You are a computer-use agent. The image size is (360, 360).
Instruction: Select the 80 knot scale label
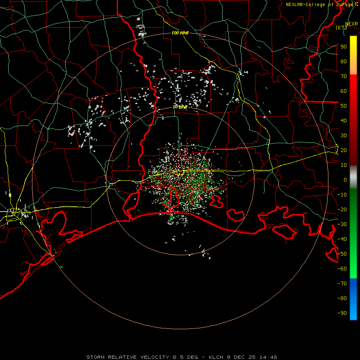click(x=344, y=62)
